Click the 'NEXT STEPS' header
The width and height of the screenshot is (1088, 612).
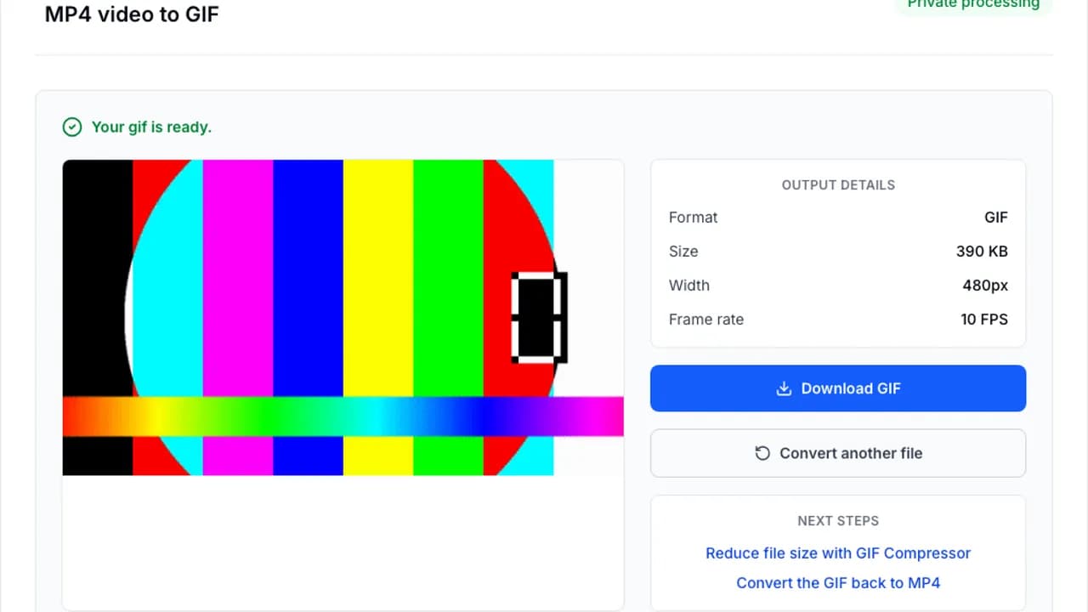838,520
